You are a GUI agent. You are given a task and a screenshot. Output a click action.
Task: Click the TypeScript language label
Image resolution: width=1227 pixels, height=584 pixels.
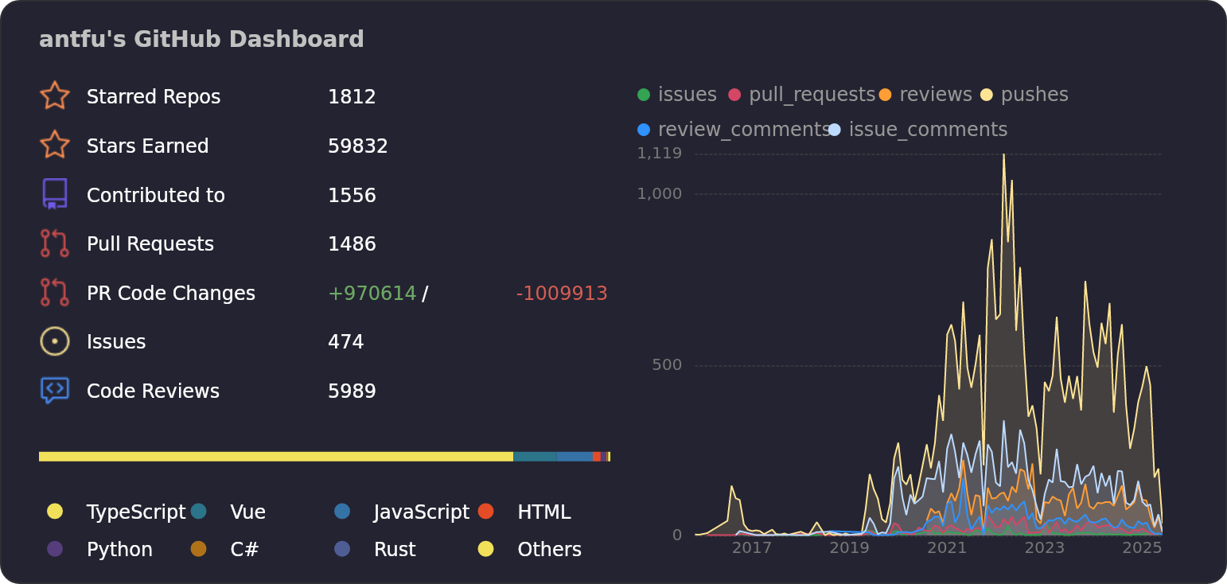(136, 512)
